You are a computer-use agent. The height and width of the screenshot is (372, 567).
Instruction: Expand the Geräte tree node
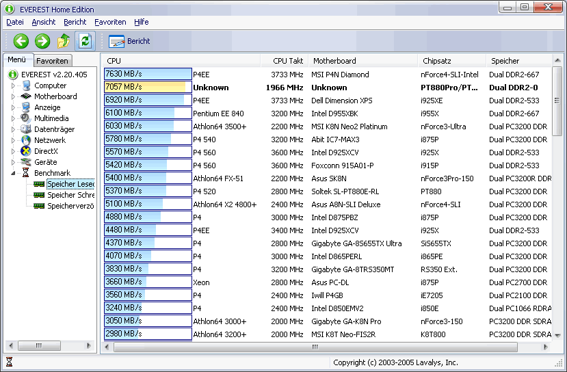pos(13,162)
